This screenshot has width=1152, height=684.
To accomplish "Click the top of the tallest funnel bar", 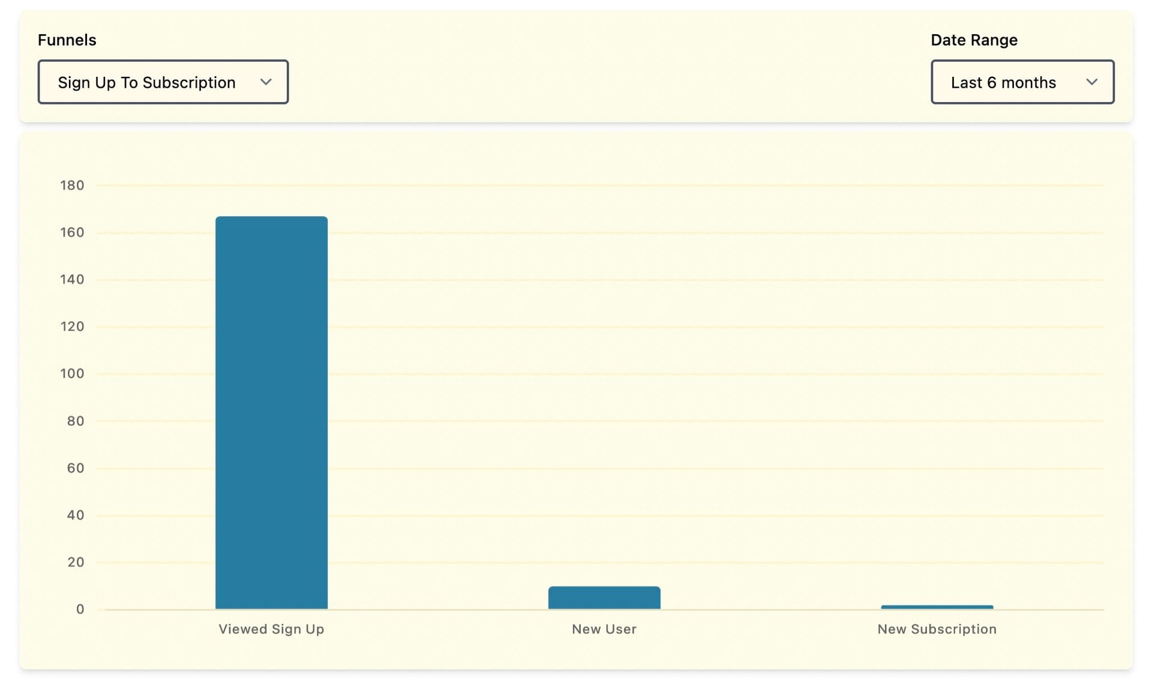I will (271, 219).
